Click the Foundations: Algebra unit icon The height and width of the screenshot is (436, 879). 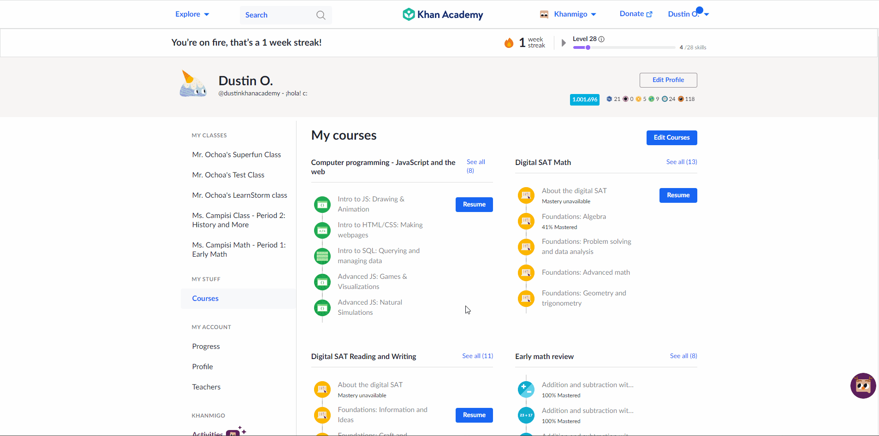tap(526, 221)
